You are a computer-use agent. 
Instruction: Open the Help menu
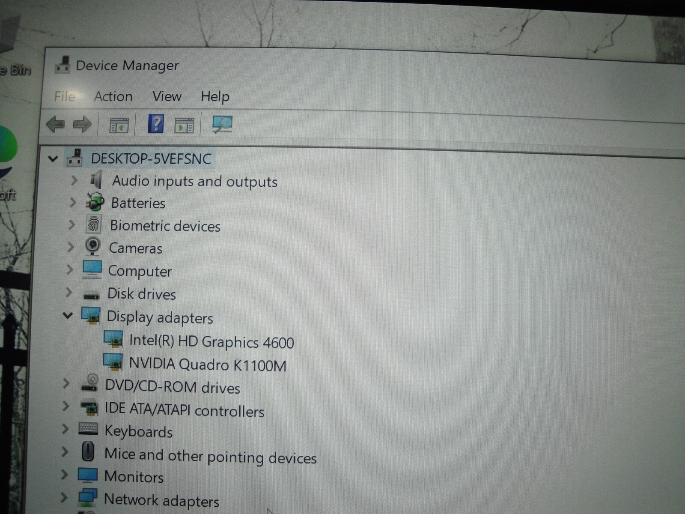pyautogui.click(x=215, y=97)
